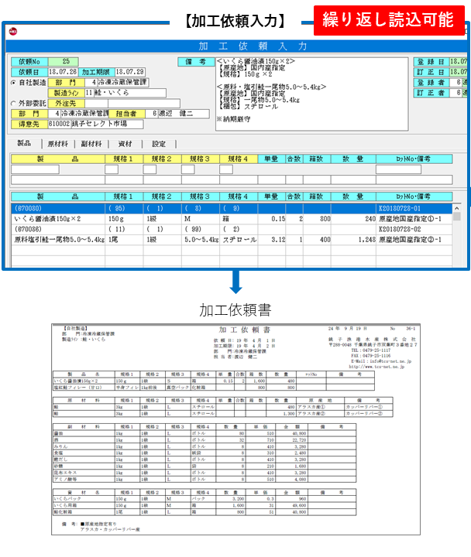This screenshot has height=557, width=471.
Task: Click the 依頼No field showing 25
Action: 63,62
